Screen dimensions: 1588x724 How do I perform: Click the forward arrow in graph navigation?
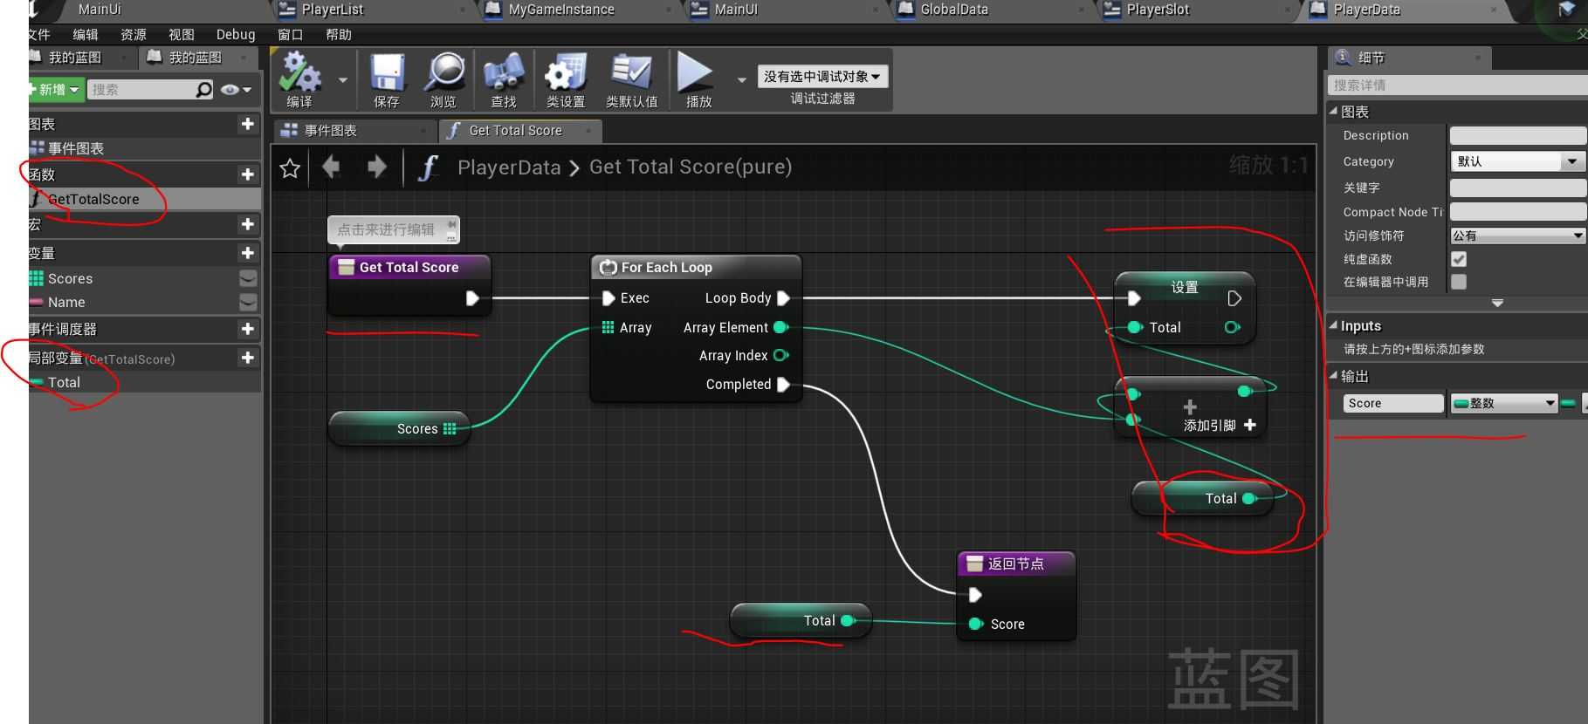(x=376, y=167)
